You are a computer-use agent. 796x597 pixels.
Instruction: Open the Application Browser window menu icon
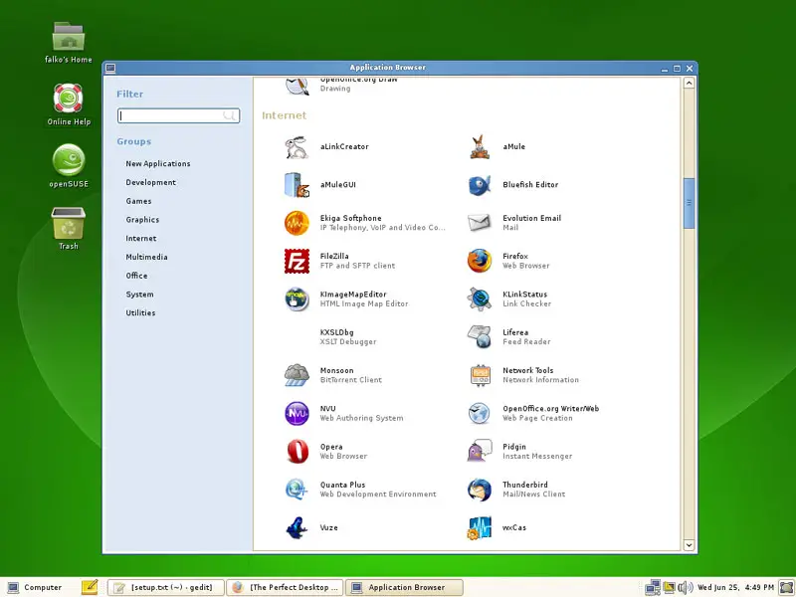(110, 68)
